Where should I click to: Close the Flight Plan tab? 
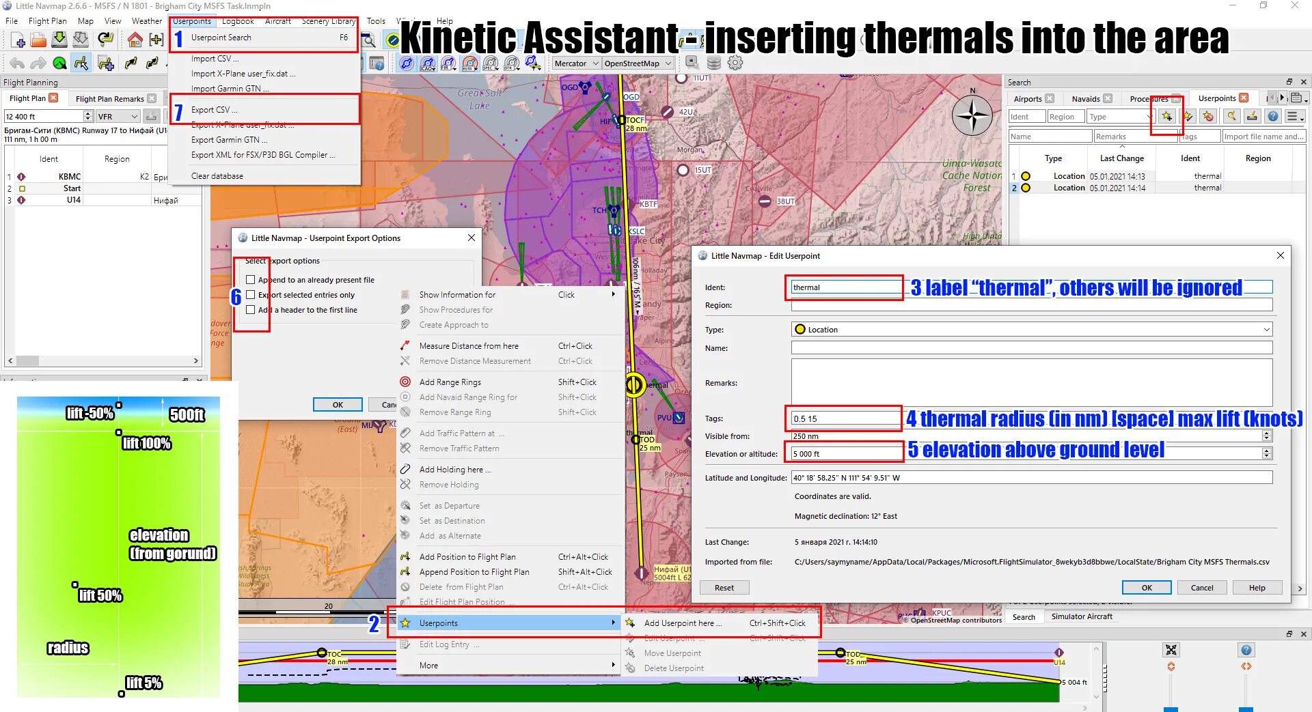pos(53,98)
